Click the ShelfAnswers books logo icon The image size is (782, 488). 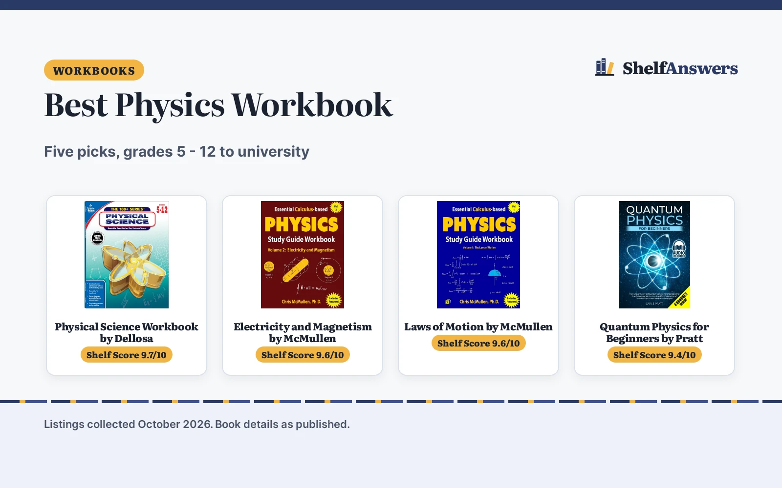605,67
